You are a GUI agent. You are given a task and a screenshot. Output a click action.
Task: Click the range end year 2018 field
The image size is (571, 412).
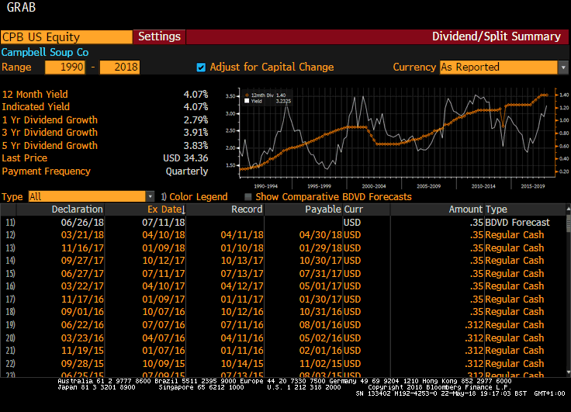pos(119,67)
